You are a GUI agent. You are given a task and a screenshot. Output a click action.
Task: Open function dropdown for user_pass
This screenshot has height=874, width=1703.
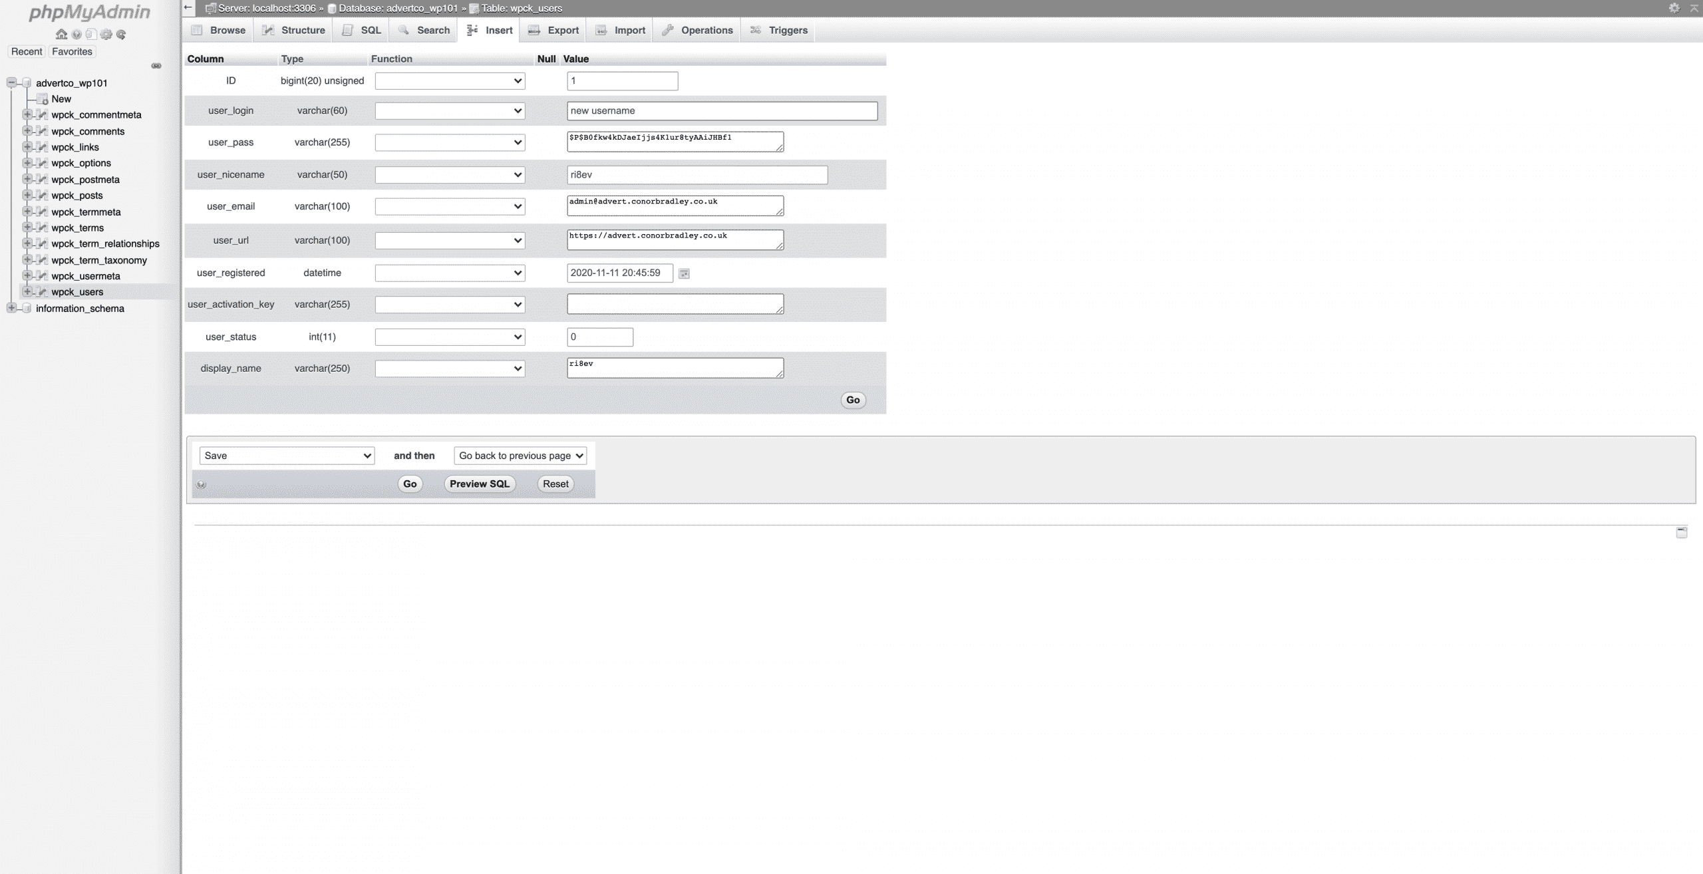tap(450, 142)
